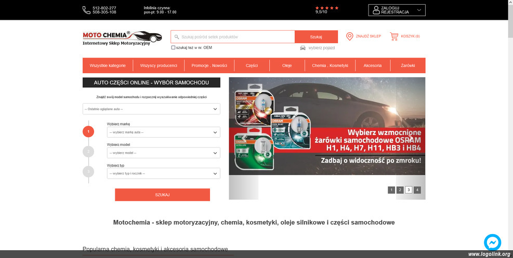
Task: Select banner slide 3 indicator
Action: pyautogui.click(x=409, y=190)
